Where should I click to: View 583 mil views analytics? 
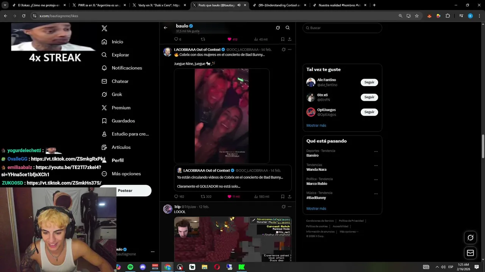[x=261, y=196]
